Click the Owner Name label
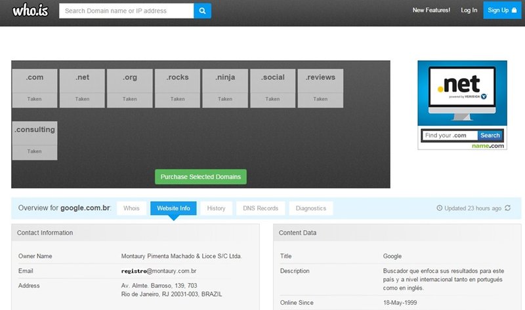 point(35,256)
